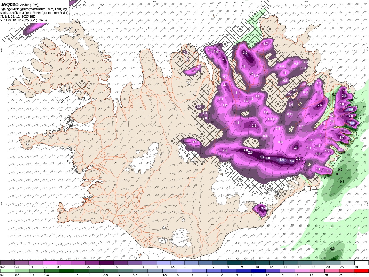The width and height of the screenshot is (369, 277).
Task: Click the 0.1 label in the lower legend row
Action: tap(3, 275)
